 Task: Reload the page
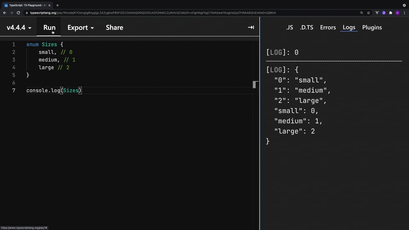point(18,13)
